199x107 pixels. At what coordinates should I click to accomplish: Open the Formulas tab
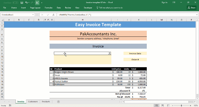[x=48, y=8]
